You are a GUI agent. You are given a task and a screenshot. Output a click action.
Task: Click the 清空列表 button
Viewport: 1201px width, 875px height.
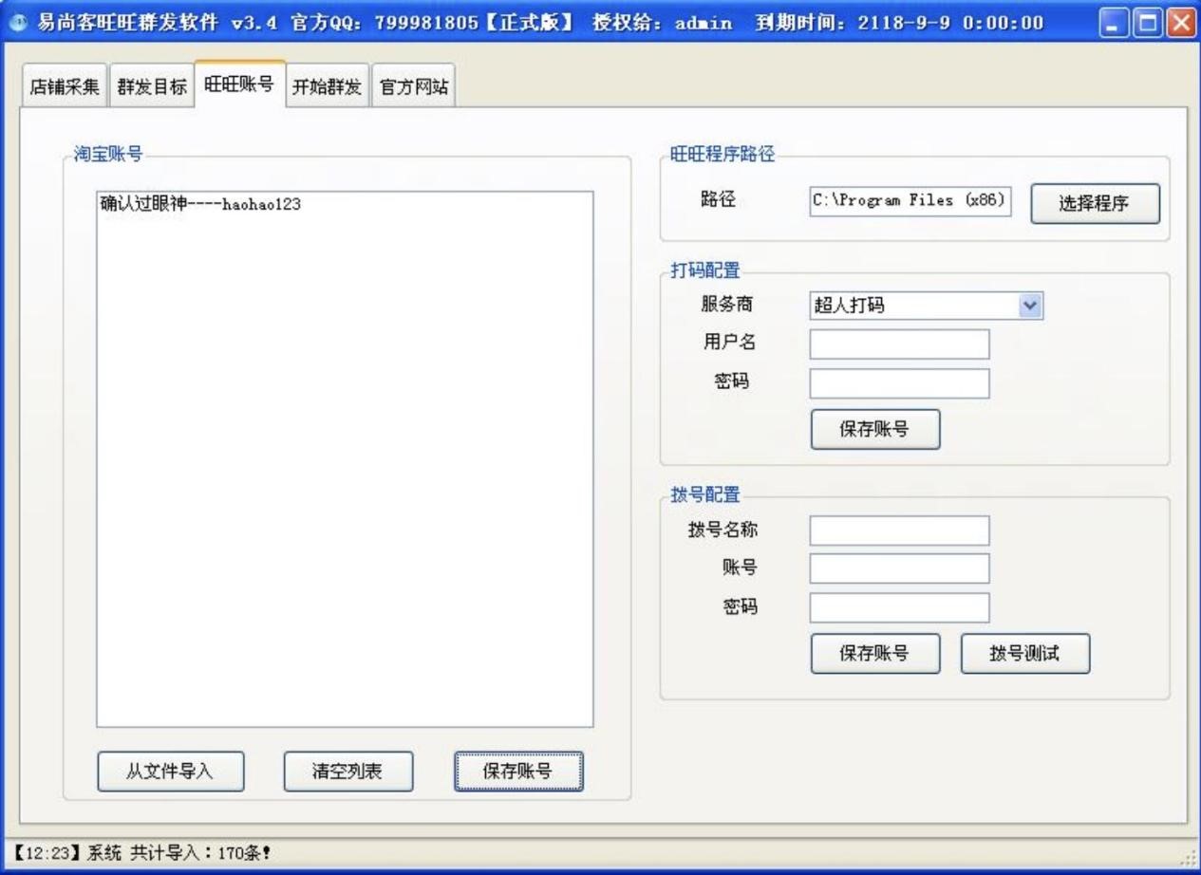[348, 772]
